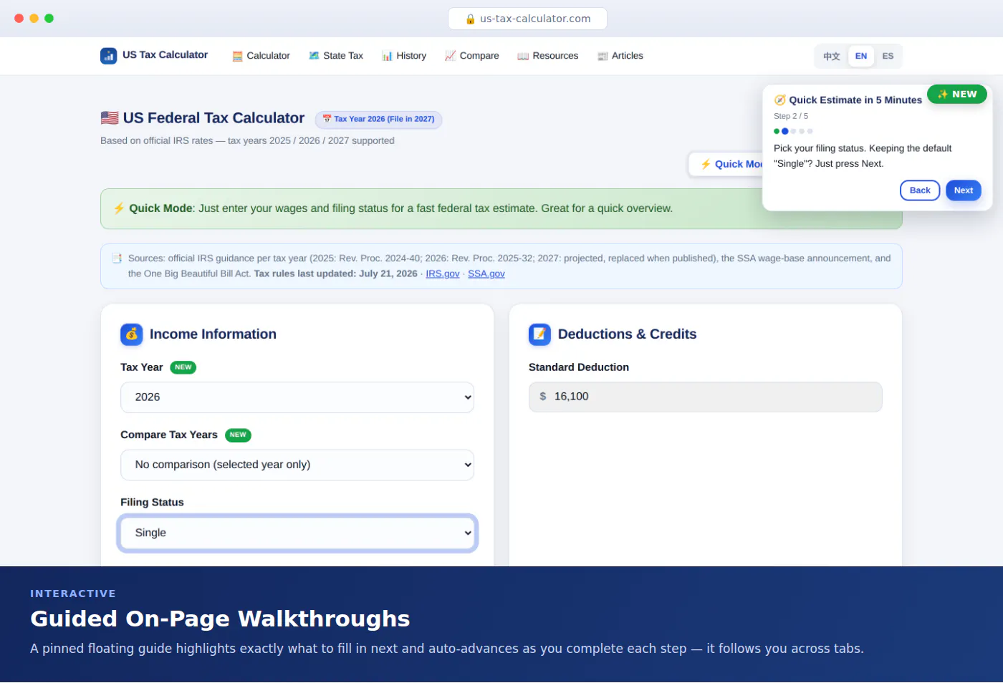
Task: Open the Resources nav item
Action: point(548,56)
